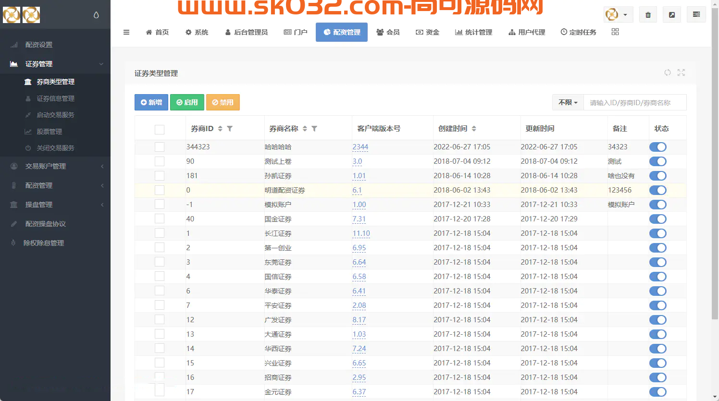Open 用户代理 menu tab
719x401 pixels.
(527, 32)
